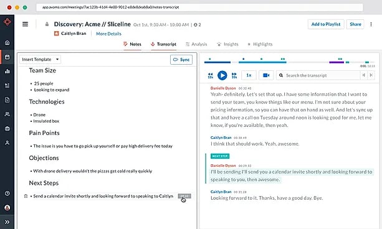Open the Meetings calendar sidebar icon

click(x=7, y=57)
